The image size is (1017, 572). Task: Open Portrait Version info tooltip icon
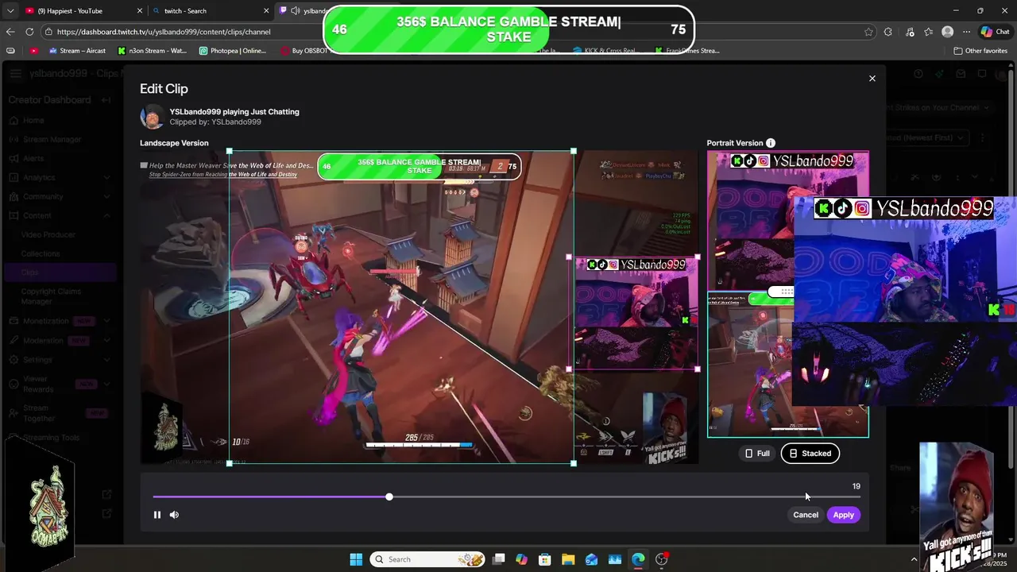click(771, 143)
